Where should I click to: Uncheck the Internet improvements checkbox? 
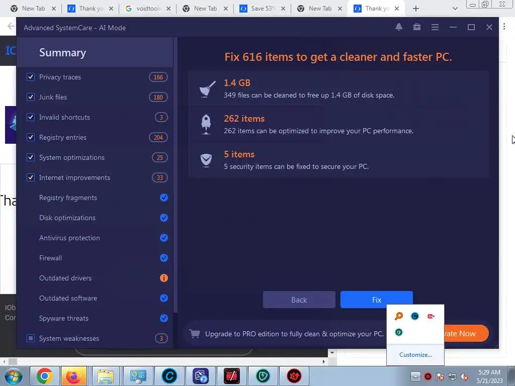(31, 177)
